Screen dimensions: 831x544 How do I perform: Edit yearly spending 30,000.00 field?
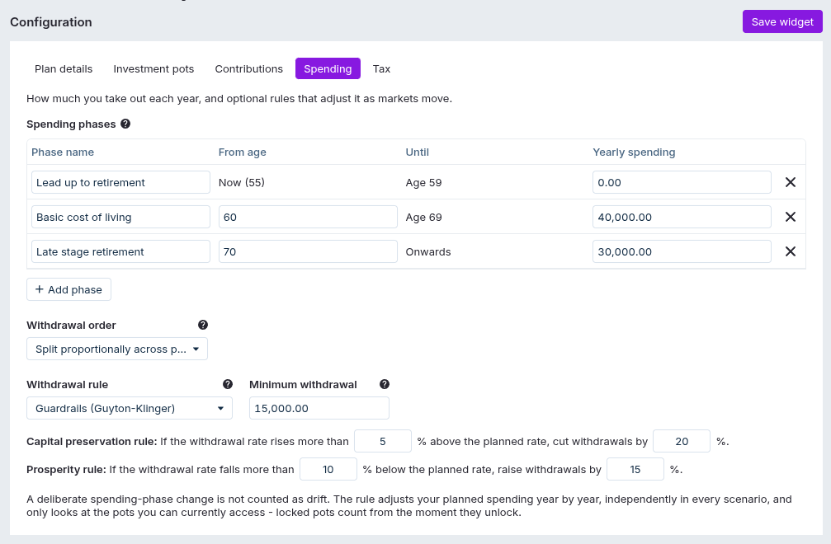(x=682, y=251)
